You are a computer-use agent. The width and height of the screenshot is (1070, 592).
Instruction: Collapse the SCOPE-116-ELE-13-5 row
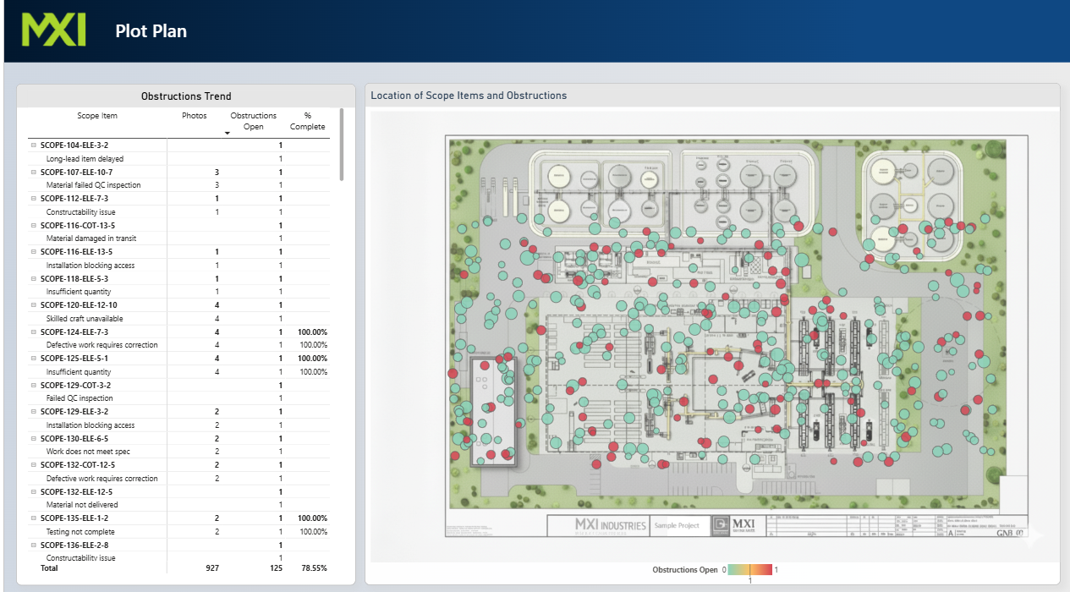coord(34,252)
